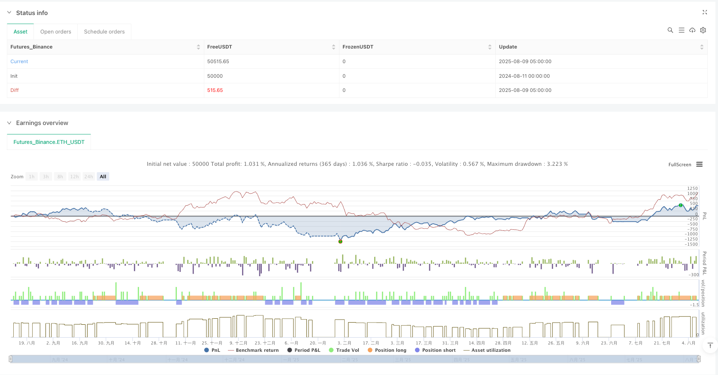Toggle the PnL series in legend
This screenshot has height=375, width=718.
click(212, 350)
